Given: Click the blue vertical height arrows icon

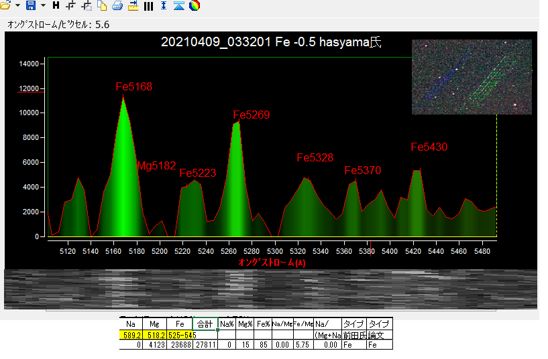Looking at the screenshot, I should click(x=163, y=5).
